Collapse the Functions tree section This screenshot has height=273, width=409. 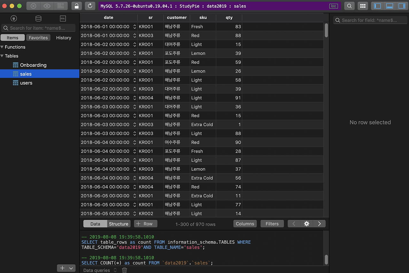pyautogui.click(x=2, y=47)
